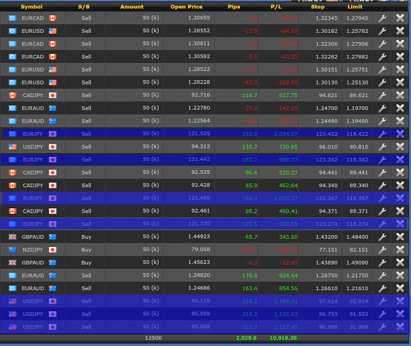Edit the GBPAUD Buy opened at 1.44923
The image size is (411, 346).
coord(382,237)
